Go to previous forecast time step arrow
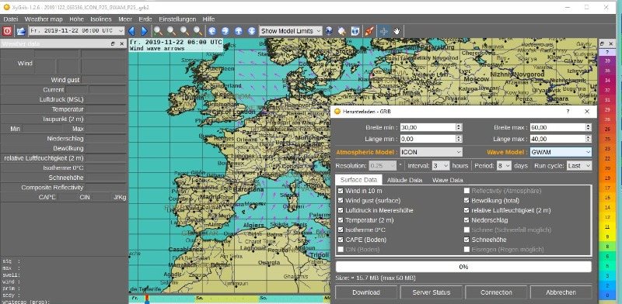 (x=131, y=31)
